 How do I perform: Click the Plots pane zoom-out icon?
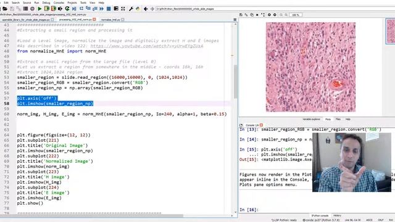[x=281, y=15]
